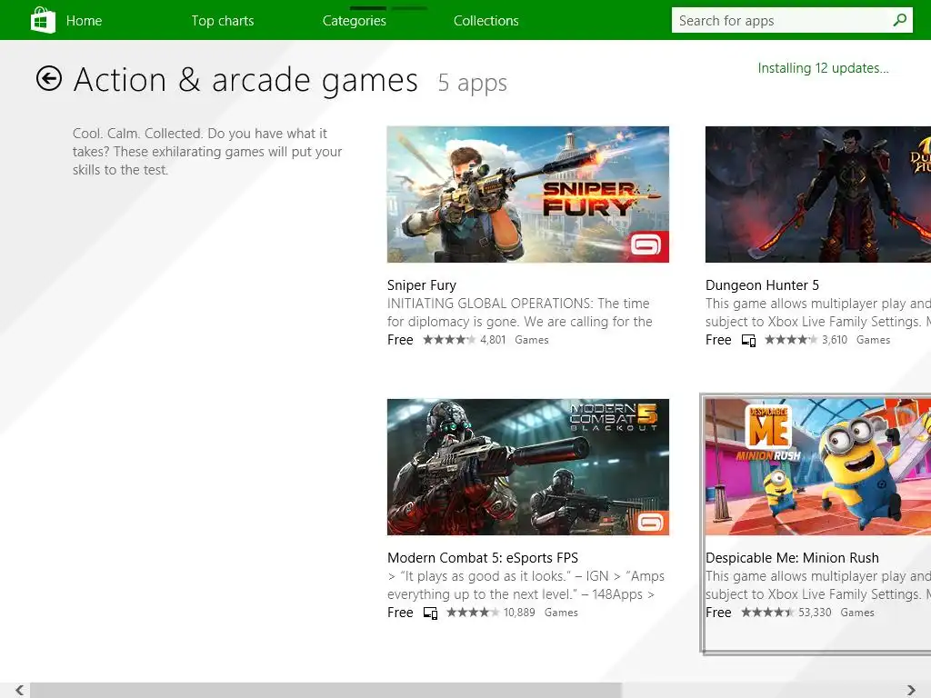The width and height of the screenshot is (931, 698).
Task: Click the 5 apps count text
Action: [x=473, y=83]
